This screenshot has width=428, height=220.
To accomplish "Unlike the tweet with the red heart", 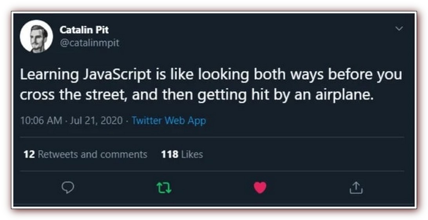I will [x=259, y=188].
